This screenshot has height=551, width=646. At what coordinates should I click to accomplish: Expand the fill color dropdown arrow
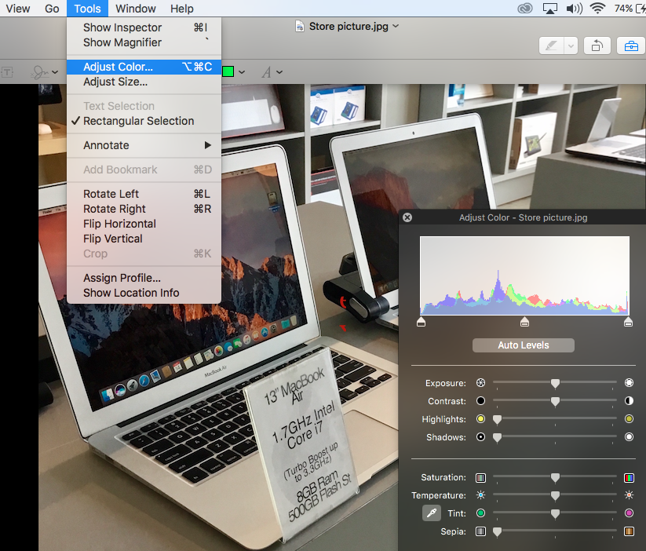tap(242, 72)
